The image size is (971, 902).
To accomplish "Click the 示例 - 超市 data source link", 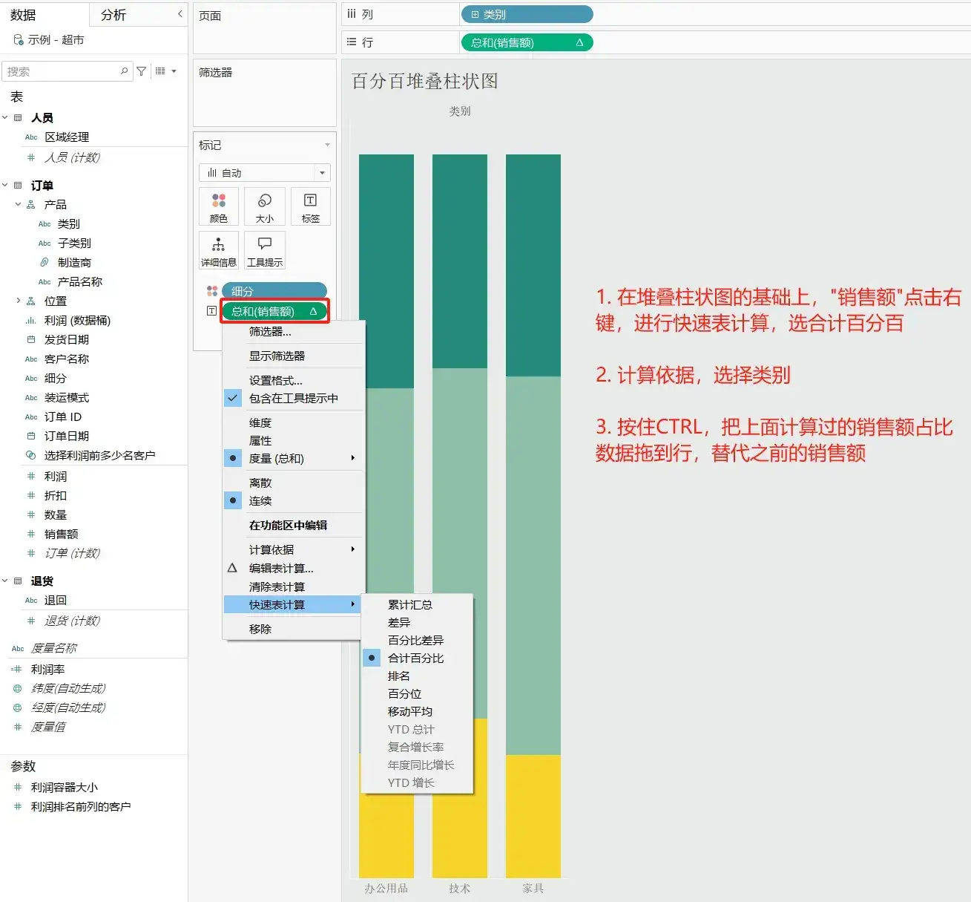I will click(56, 40).
